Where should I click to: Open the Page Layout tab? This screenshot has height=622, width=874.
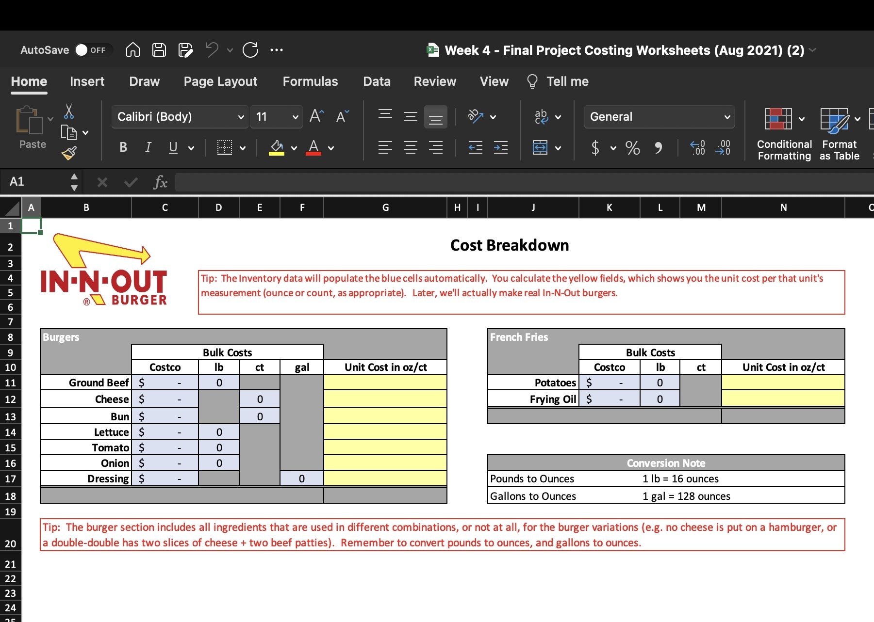[220, 81]
